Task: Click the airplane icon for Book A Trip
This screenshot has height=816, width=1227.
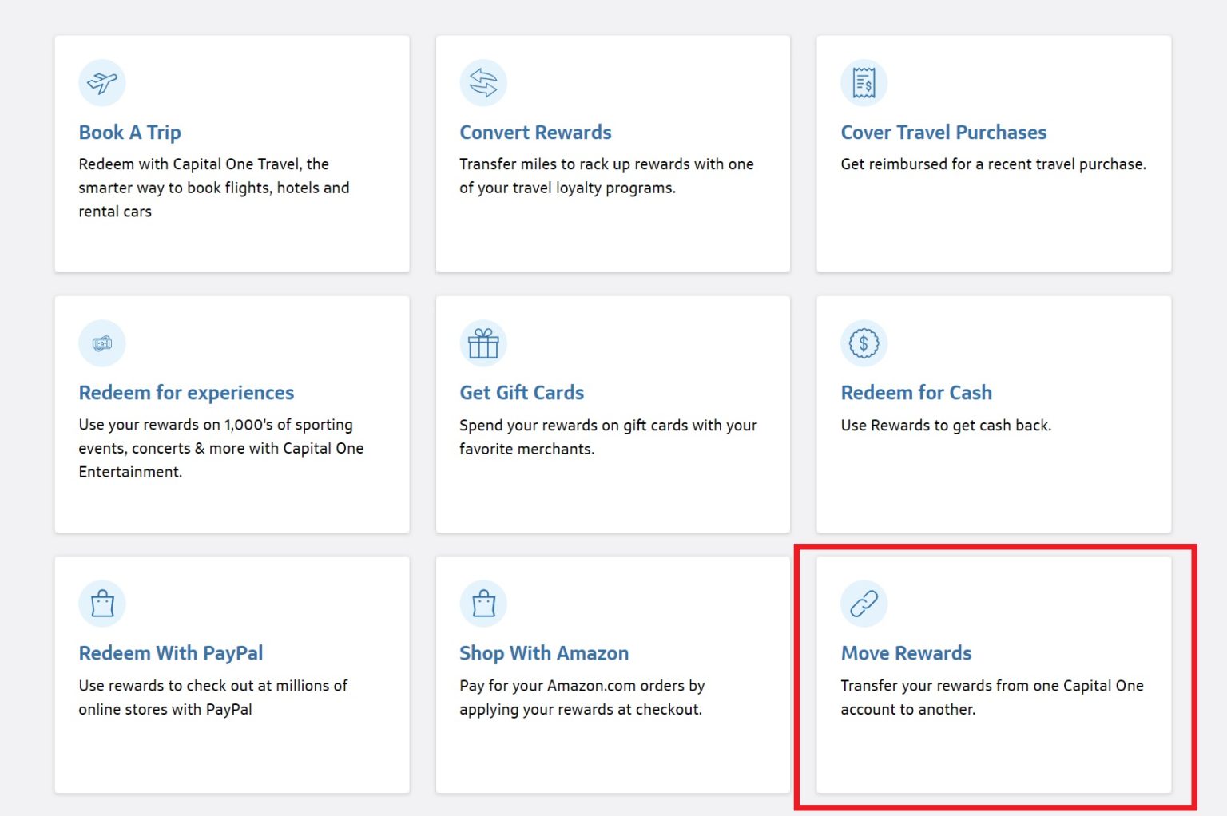Action: pos(102,83)
